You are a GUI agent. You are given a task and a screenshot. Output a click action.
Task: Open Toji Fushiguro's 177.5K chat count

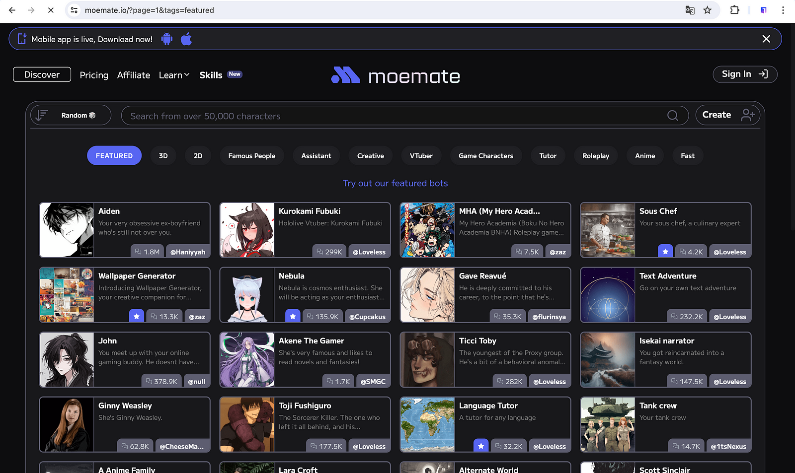[326, 446]
